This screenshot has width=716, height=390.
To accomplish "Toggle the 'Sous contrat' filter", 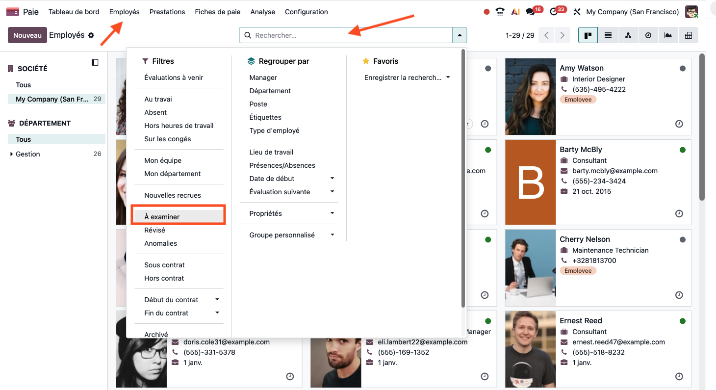I will click(164, 265).
